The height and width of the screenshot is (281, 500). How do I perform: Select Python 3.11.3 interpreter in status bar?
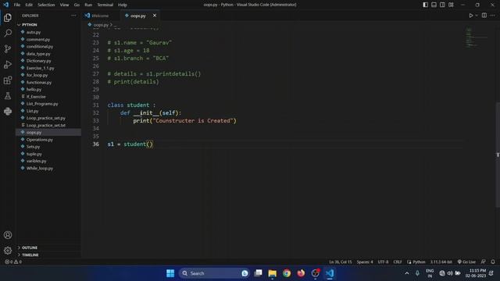pos(441,262)
